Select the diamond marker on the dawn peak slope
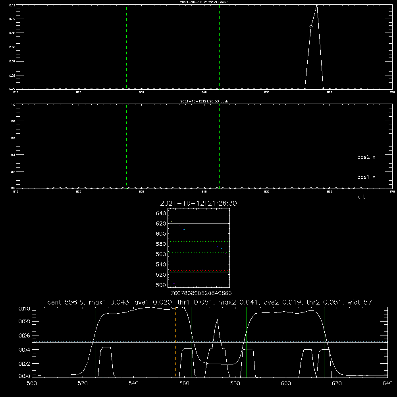 click(x=311, y=27)
